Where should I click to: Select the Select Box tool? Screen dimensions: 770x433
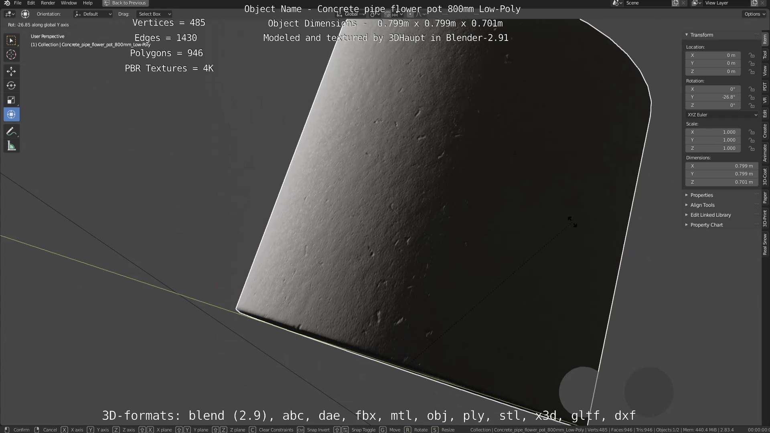(x=11, y=40)
